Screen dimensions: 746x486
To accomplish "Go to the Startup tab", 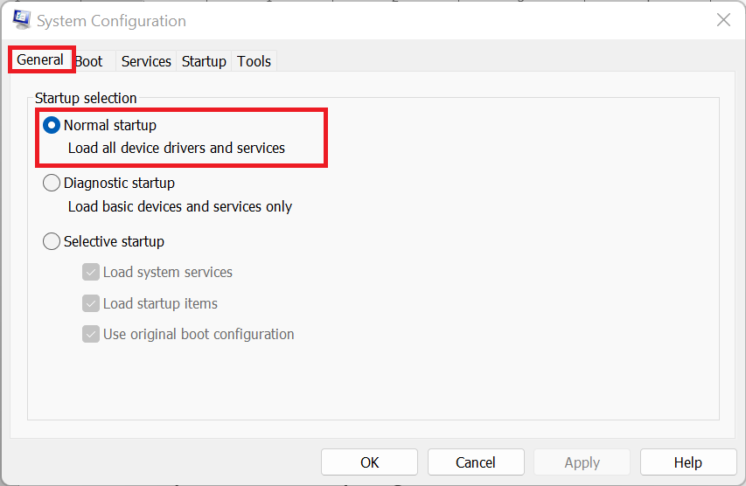I will pyautogui.click(x=204, y=61).
